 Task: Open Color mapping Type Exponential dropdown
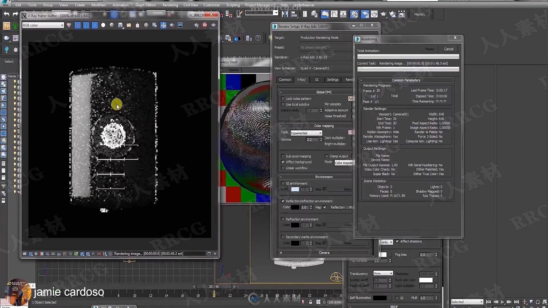pos(306,133)
